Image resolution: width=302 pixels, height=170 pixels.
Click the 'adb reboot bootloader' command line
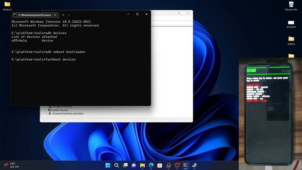tap(48, 52)
